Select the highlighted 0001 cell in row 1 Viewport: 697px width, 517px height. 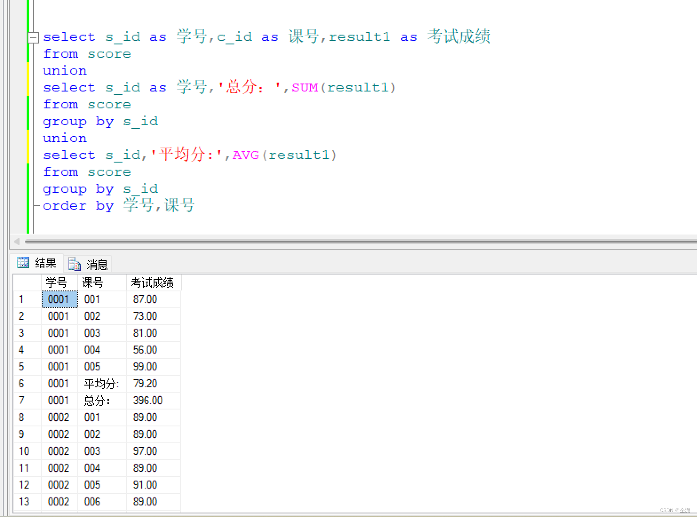click(x=59, y=299)
